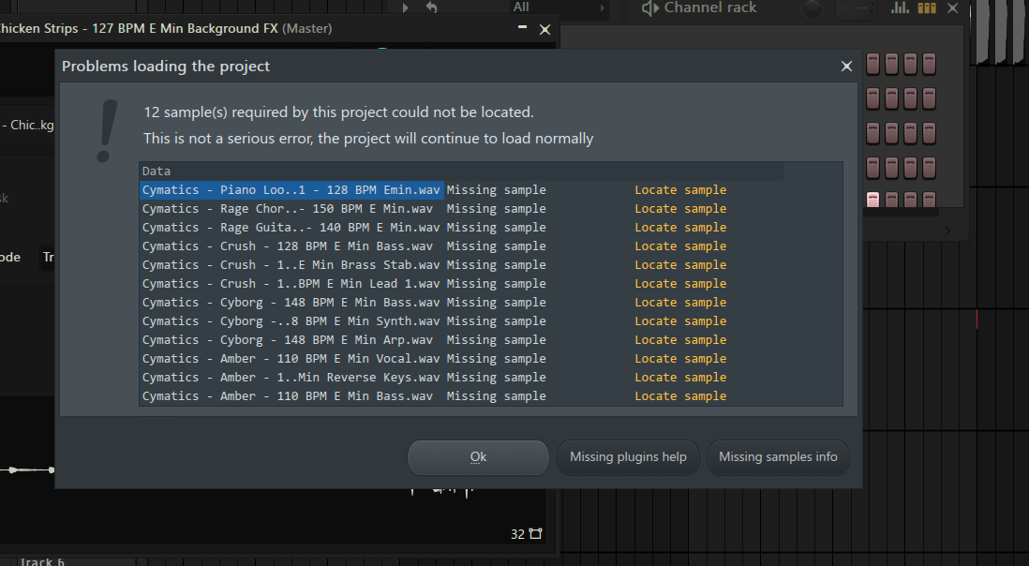
Task: Click the undo arrow icon
Action: coord(431,7)
